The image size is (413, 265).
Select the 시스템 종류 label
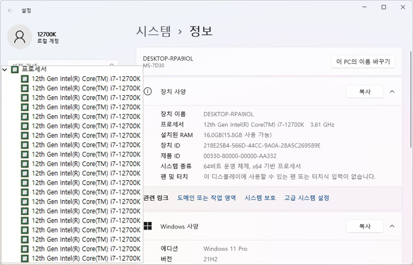point(176,166)
